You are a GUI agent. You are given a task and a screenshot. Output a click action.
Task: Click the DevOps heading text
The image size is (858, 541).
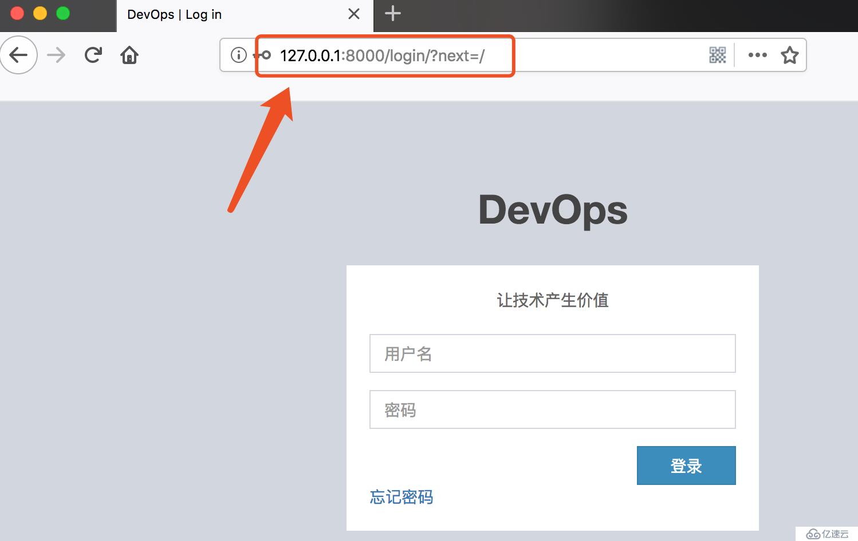553,210
